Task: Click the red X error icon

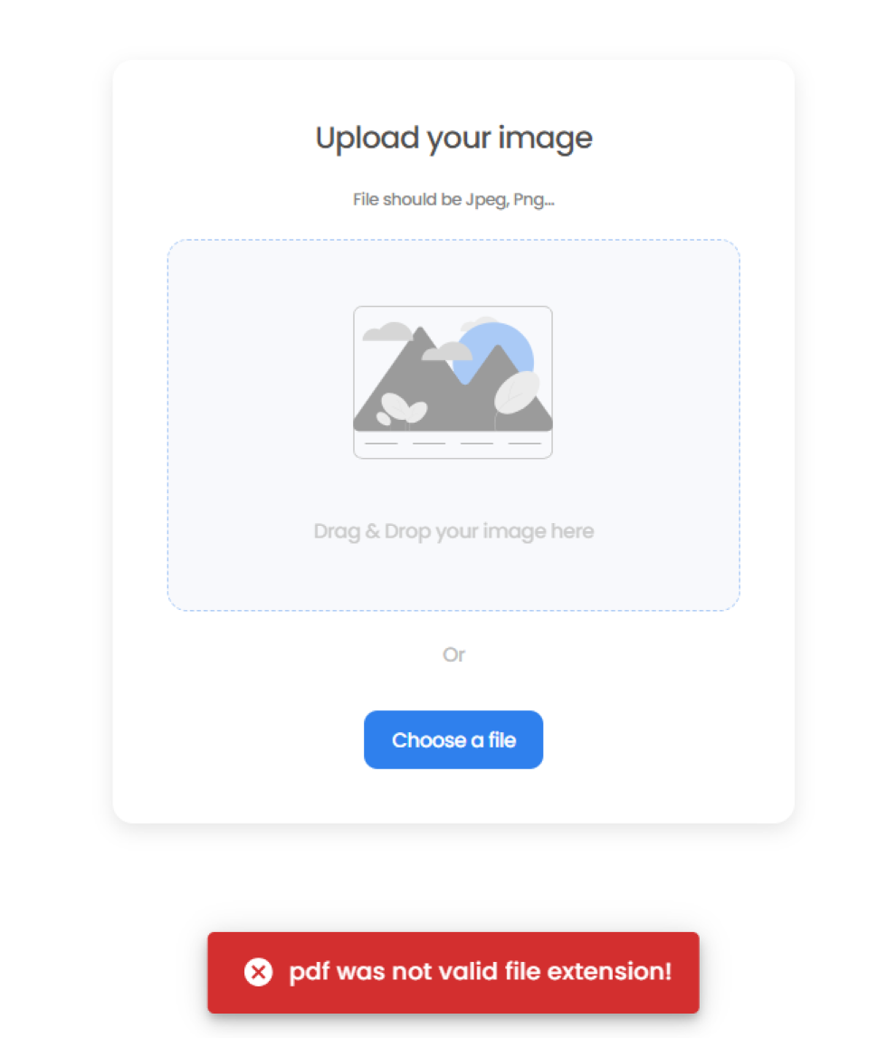Action: 258,972
